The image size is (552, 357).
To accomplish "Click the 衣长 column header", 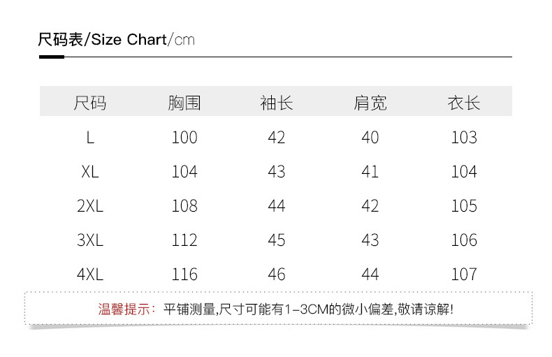I will coord(464,103).
